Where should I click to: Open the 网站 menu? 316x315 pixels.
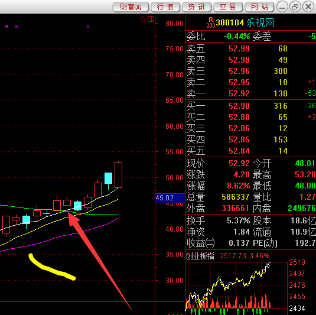click(259, 7)
